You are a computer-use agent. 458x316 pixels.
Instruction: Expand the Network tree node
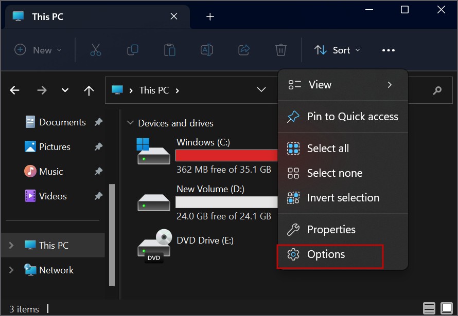tap(11, 270)
